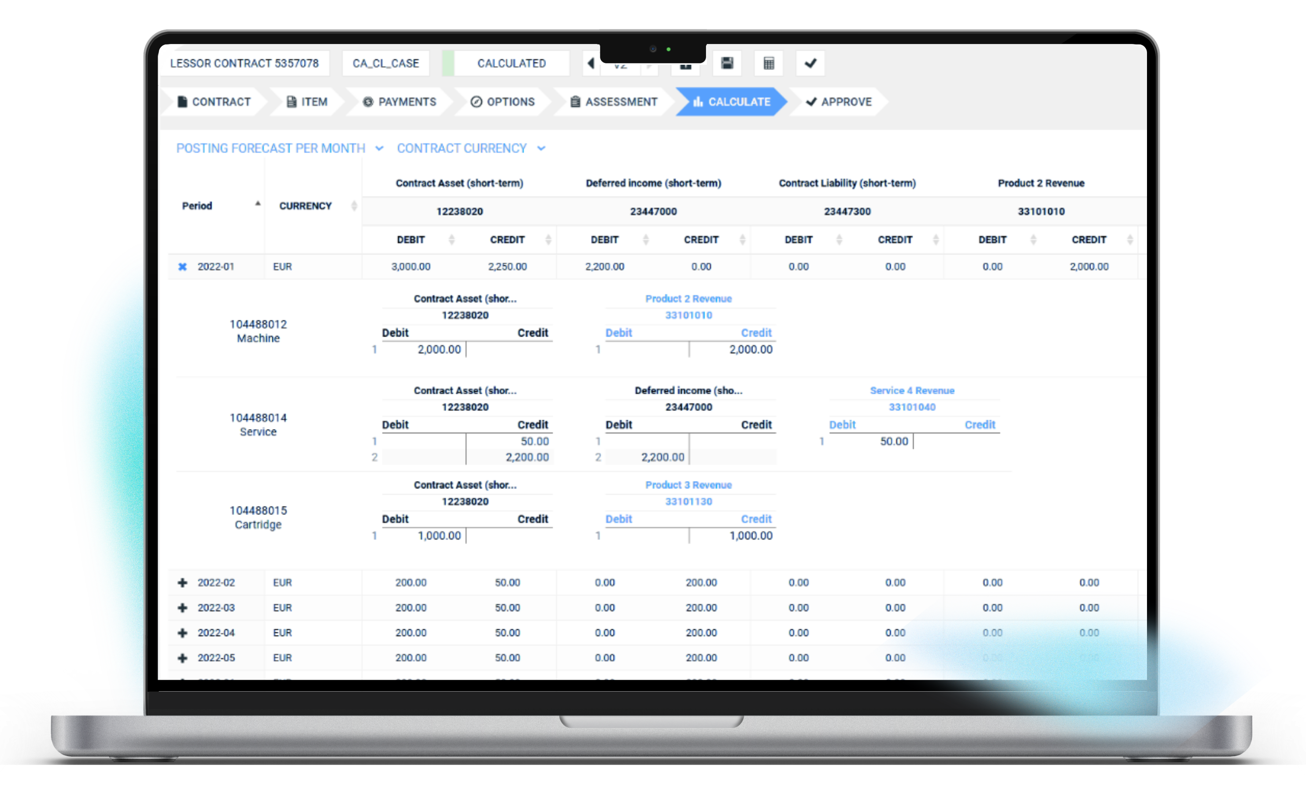Open account 33101040 link
The image size is (1306, 800).
(x=912, y=407)
